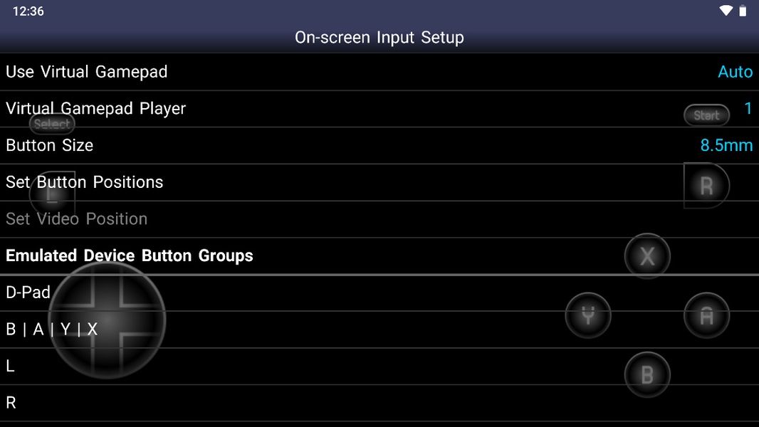The image size is (759, 427).
Task: Tap the round B face button
Action: pyautogui.click(x=647, y=375)
